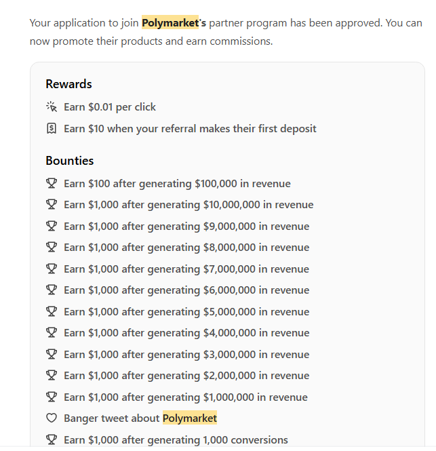436x451 pixels.
Task: Click the receipt icon beside first deposit reward
Action: point(52,128)
